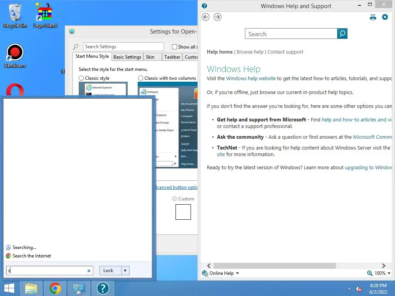395x296 pixels.
Task: Switch to the Open-Shell settings taskbar item
Action: click(79, 288)
